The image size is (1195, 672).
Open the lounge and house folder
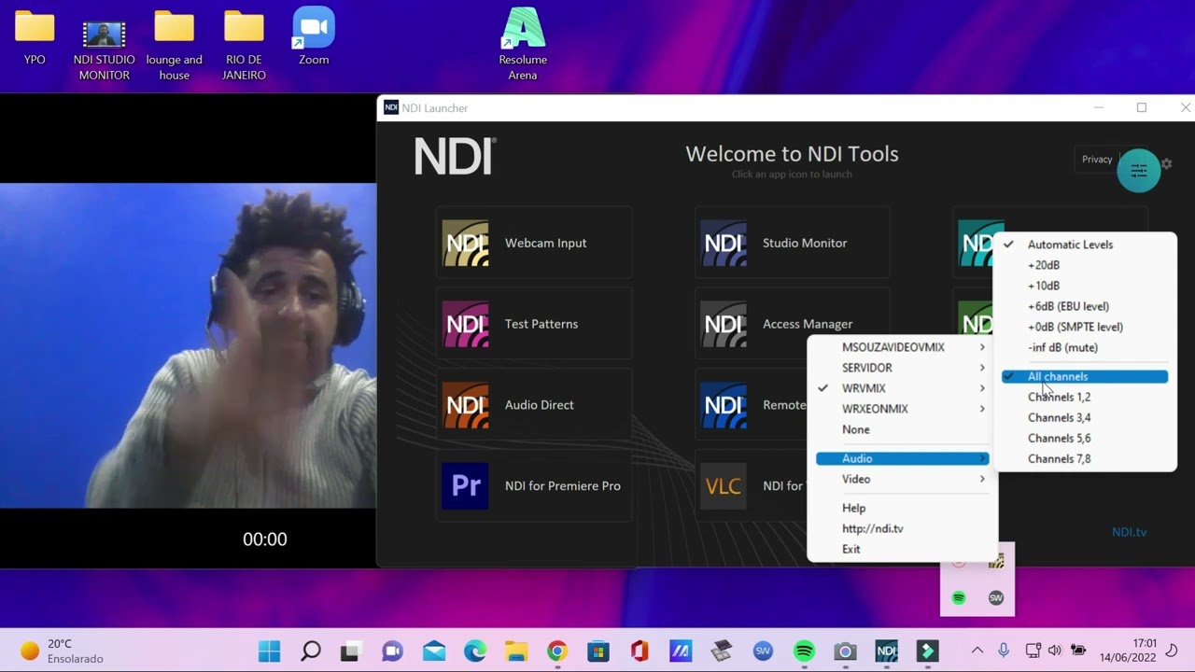(175, 44)
